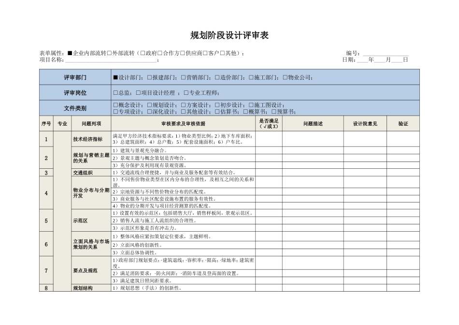Check the 专项设计 file type box
The image size is (459, 325).
click(x=115, y=112)
